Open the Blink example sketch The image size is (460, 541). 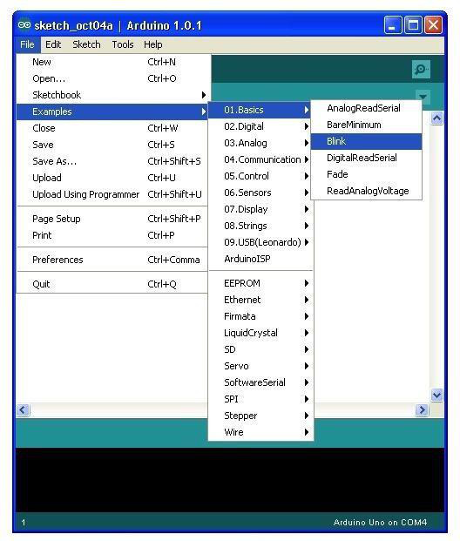pos(366,141)
